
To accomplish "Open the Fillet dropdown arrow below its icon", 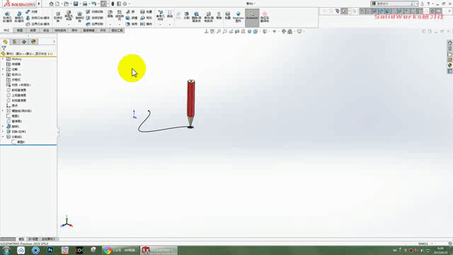I will pos(110,25).
